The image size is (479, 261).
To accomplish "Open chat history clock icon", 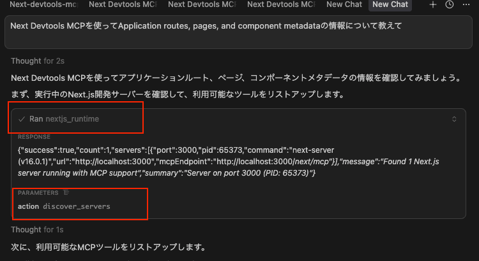I will coord(450,4).
